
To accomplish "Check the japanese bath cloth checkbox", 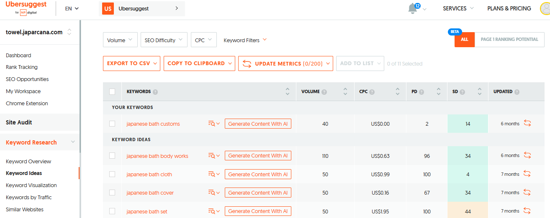I will pyautogui.click(x=112, y=174).
